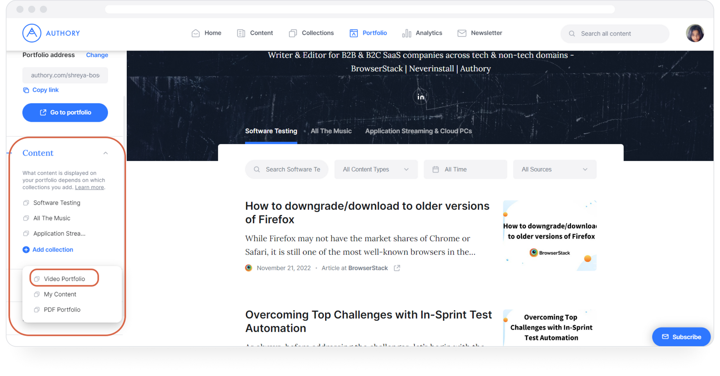Image resolution: width=720 pixels, height=376 pixels.
Task: Click the Learn more link
Action: pos(89,187)
